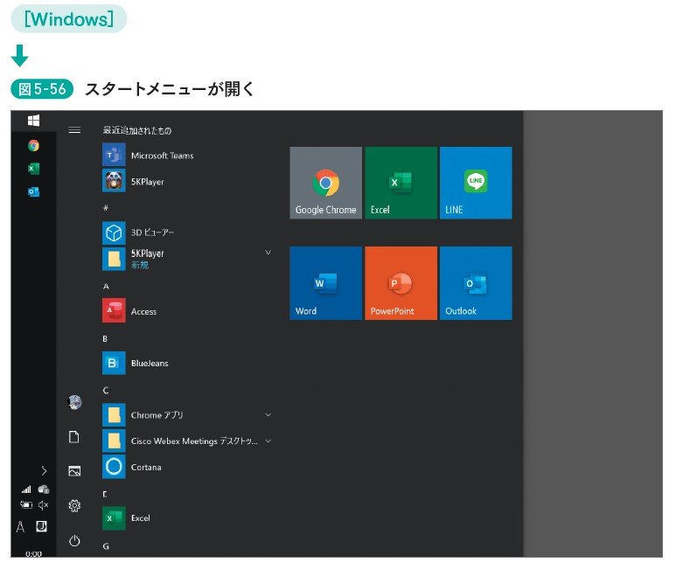Click the Windows Start logo button
676x569 pixels.
pos(33,121)
